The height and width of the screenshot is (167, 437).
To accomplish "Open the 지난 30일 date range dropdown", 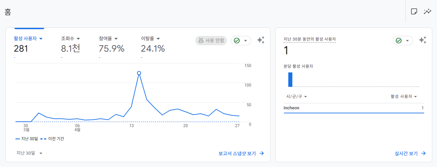I will (x=30, y=153).
